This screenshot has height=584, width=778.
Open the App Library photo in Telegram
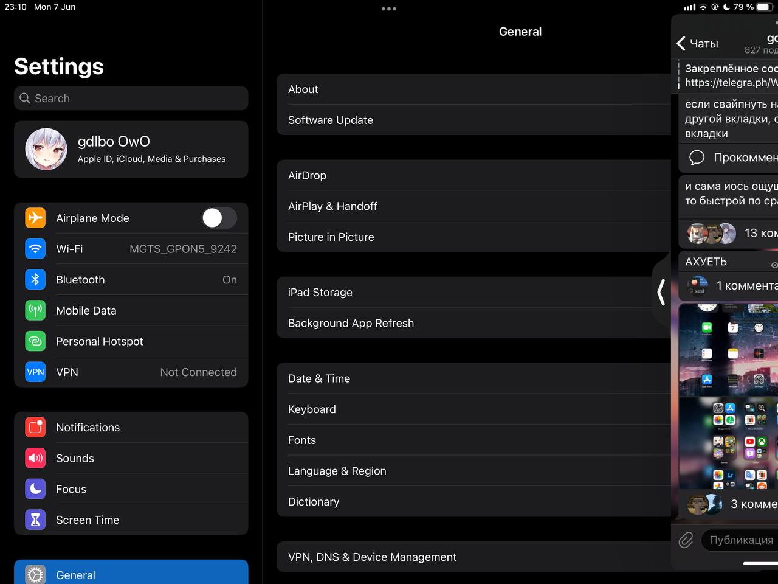728,443
